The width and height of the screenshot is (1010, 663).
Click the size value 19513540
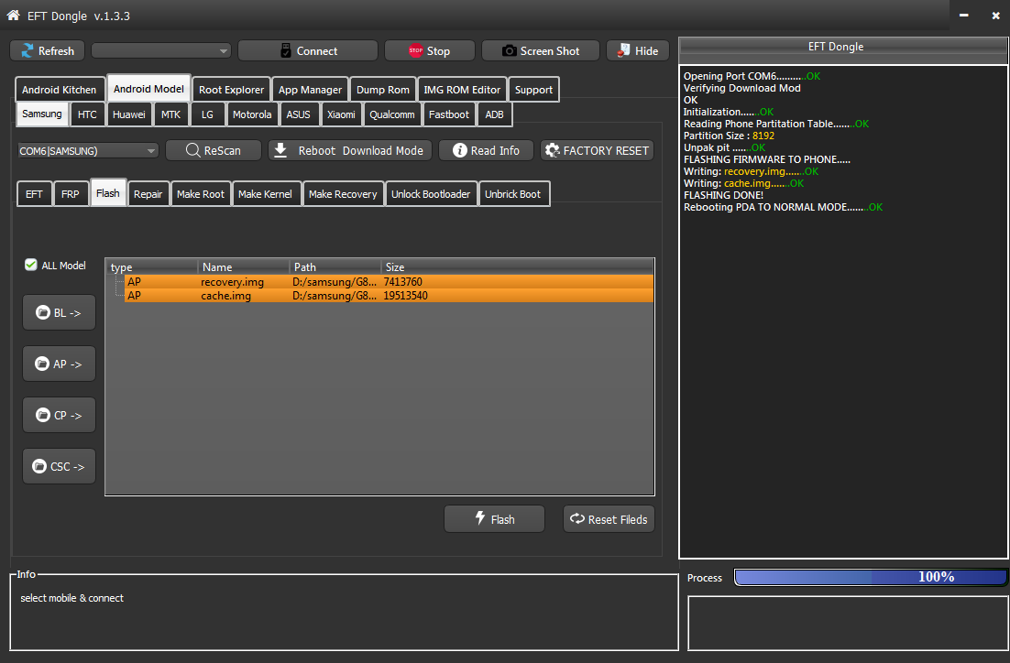pos(405,296)
